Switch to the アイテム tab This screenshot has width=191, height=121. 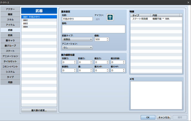point(10,25)
